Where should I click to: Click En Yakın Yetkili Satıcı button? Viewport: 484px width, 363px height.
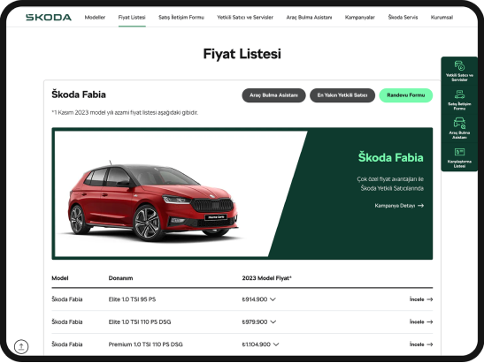tap(342, 95)
